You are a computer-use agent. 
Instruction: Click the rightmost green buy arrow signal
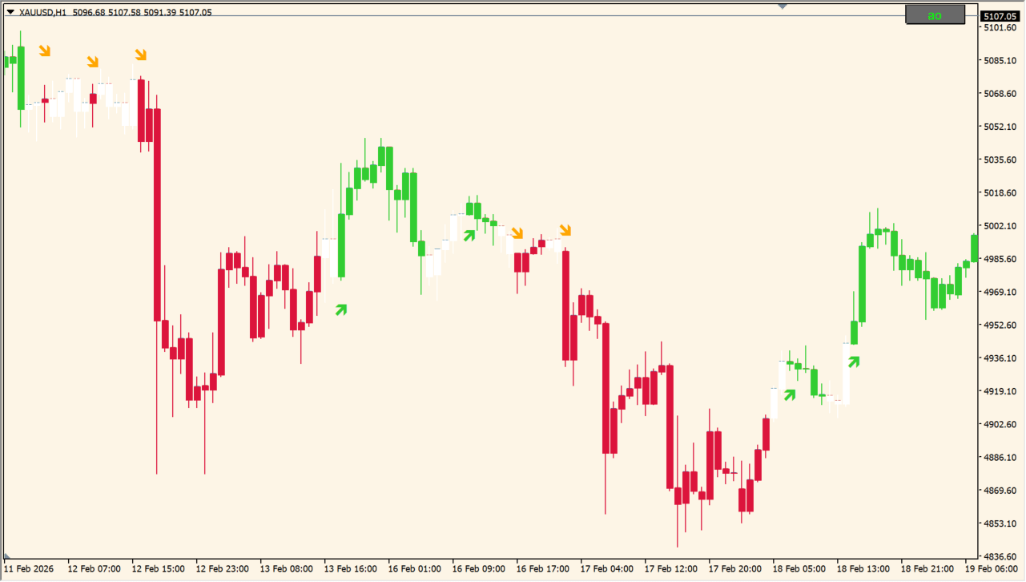(854, 362)
